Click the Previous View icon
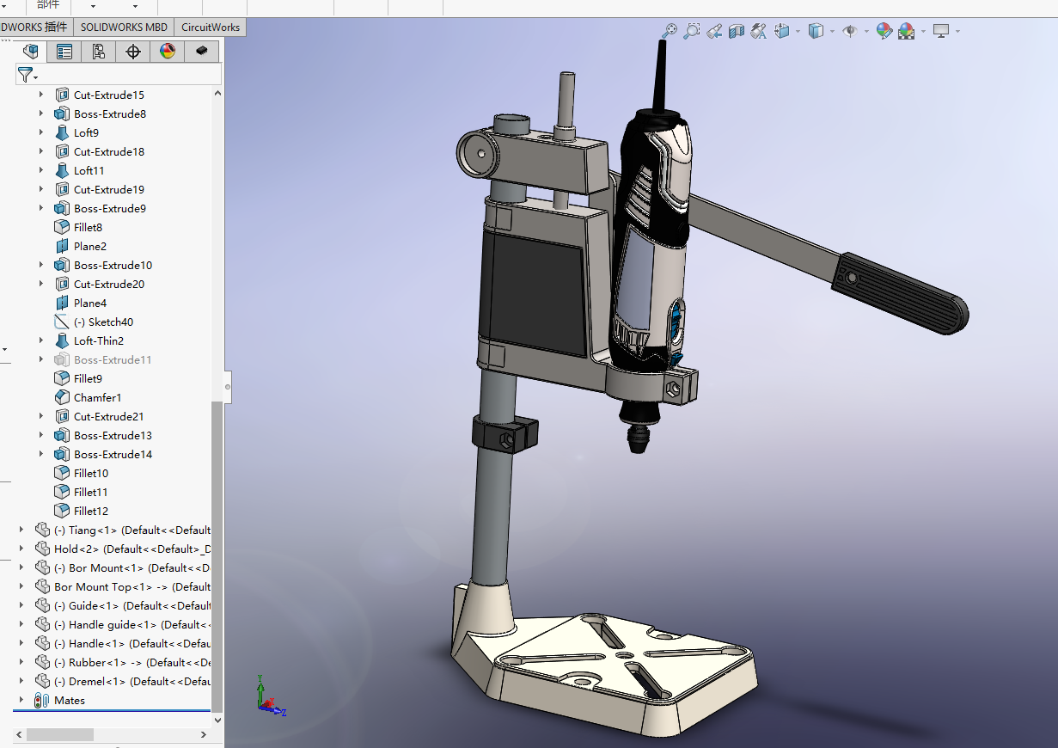 (713, 31)
